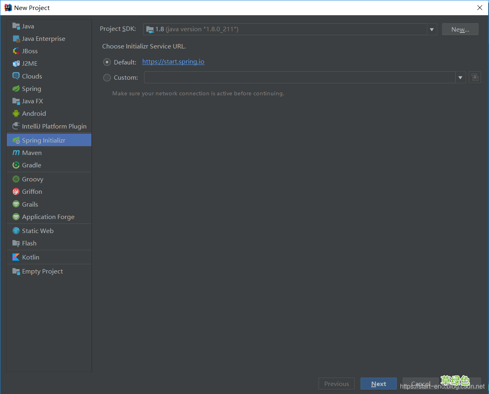This screenshot has height=394, width=489.
Task: Select the Flash entry text
Action: [x=29, y=243]
